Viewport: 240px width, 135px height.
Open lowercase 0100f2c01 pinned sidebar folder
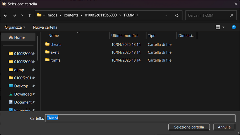pyautogui.click(x=23, y=78)
